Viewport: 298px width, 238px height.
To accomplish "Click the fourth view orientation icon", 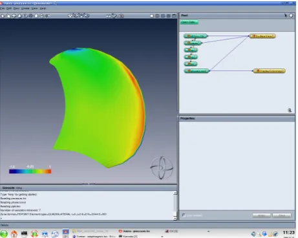I will pyautogui.click(x=87, y=16).
